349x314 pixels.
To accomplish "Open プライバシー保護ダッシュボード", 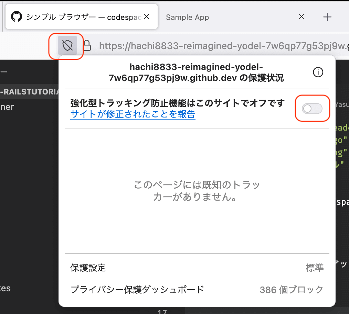I will click(x=197, y=290).
